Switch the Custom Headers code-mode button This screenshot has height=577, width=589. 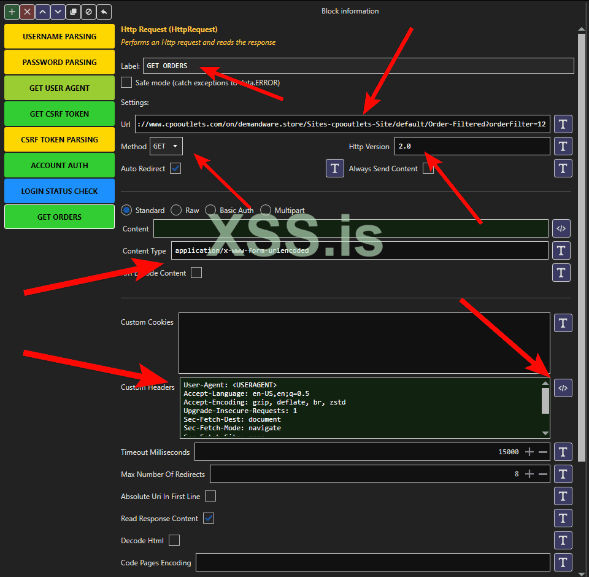(x=563, y=388)
